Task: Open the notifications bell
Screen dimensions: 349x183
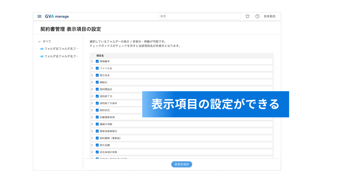Action: click(x=247, y=16)
